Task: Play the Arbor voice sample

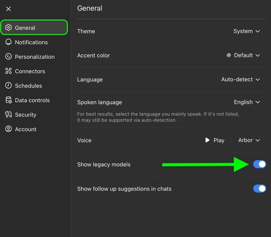Action: 215,140
